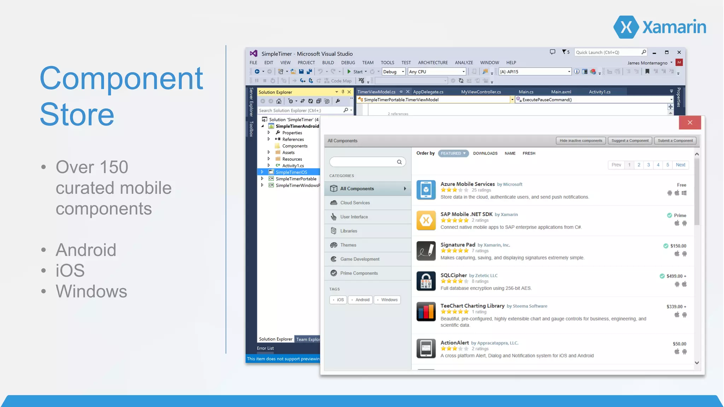Expand the SimpleTimerPortable project node

pyautogui.click(x=262, y=179)
